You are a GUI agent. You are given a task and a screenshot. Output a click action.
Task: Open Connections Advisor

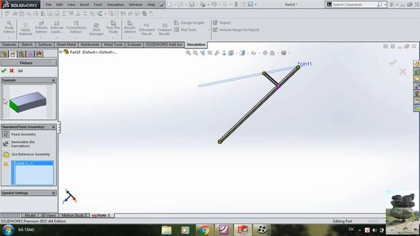[x=76, y=28]
